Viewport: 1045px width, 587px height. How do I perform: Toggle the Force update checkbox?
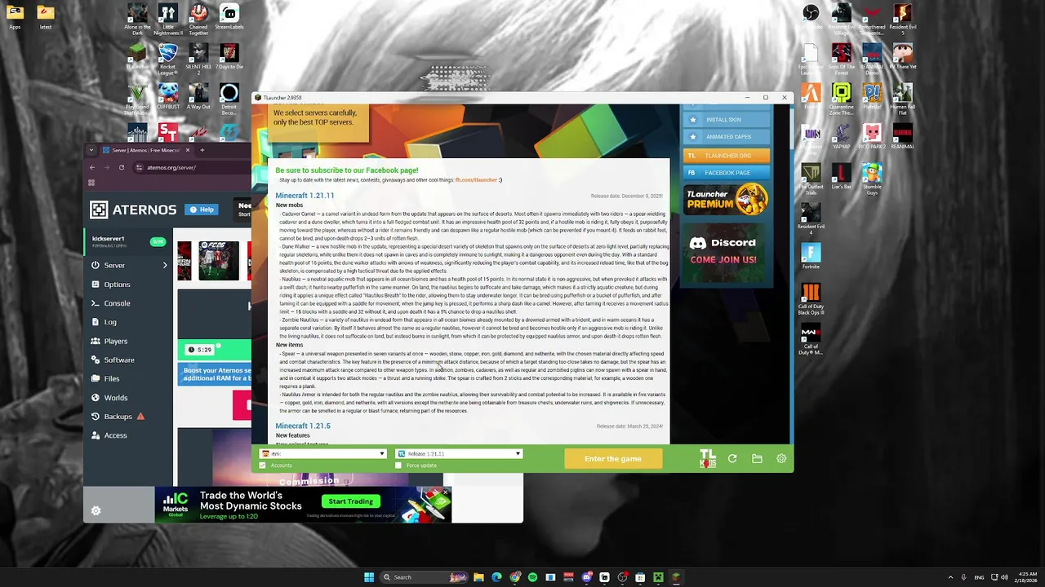pos(398,466)
